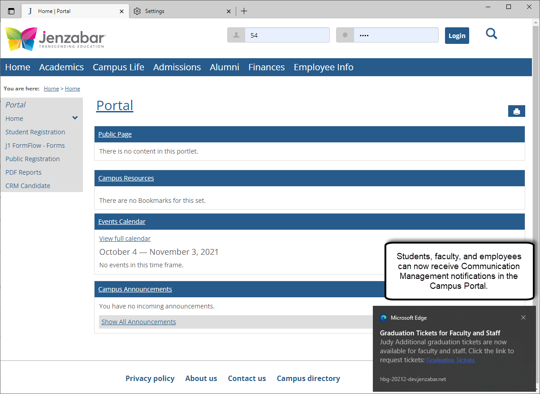540x394 pixels.
Task: Click the Settings tab gear icon
Action: [x=137, y=11]
